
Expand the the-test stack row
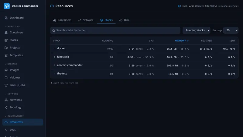pos(55,74)
